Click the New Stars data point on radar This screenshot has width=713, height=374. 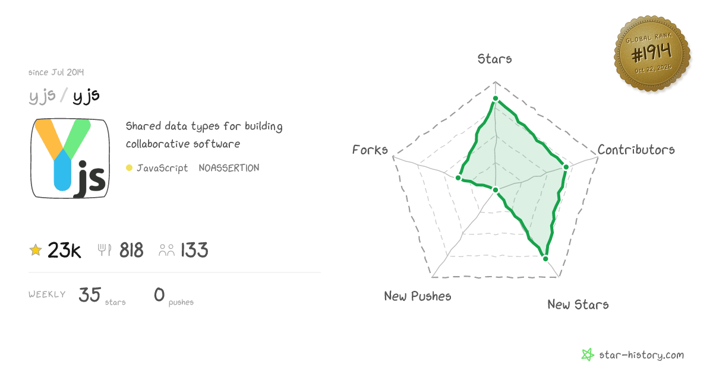click(x=545, y=258)
